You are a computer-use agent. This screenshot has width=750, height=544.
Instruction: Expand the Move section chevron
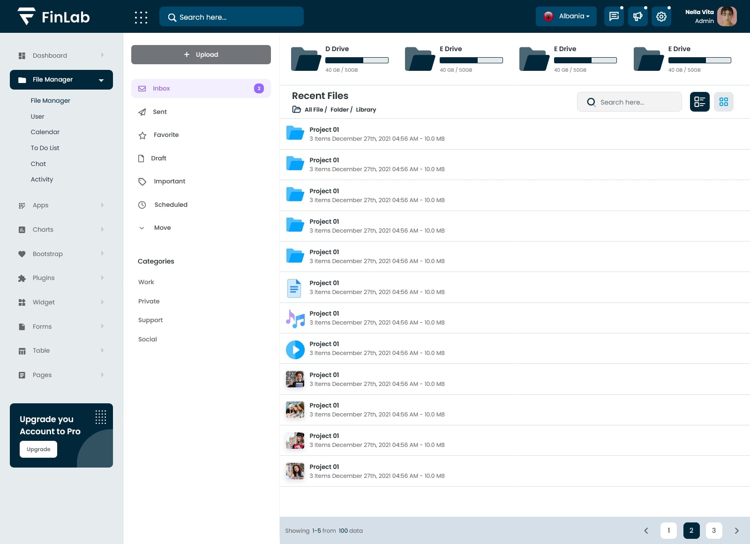point(142,228)
